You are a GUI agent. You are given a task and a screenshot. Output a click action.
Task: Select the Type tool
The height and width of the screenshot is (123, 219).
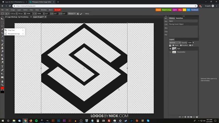point(2,67)
